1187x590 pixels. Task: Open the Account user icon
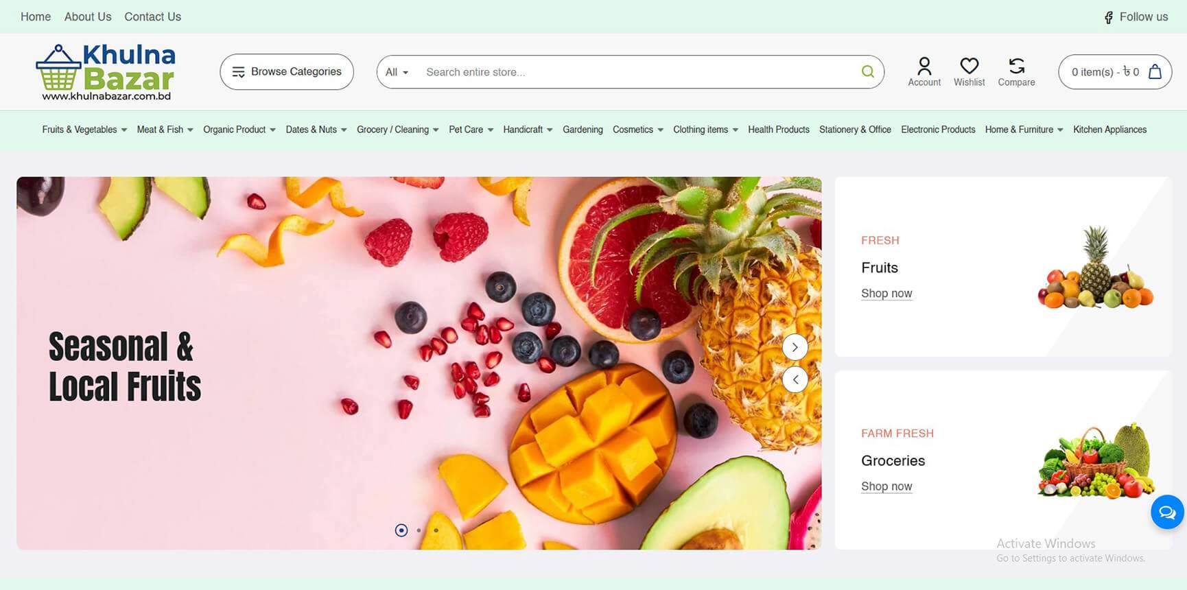tap(924, 66)
